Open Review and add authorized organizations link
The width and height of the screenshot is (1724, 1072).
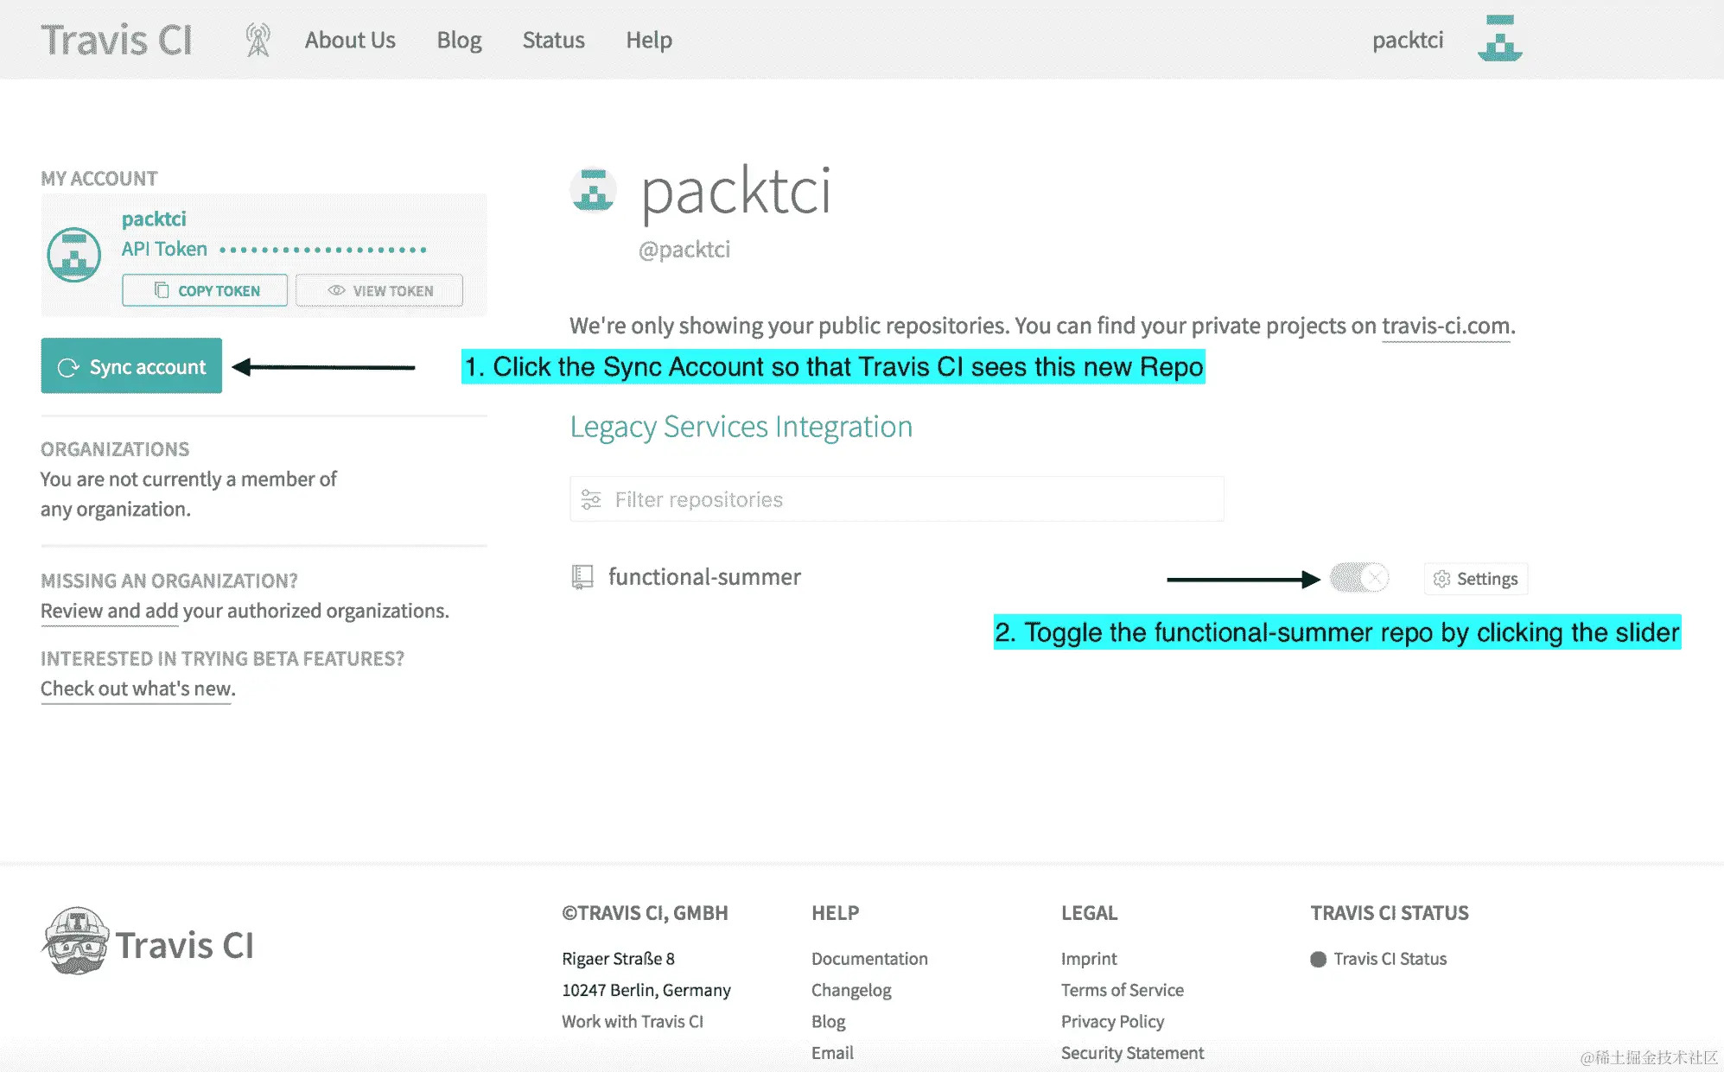[x=110, y=611]
